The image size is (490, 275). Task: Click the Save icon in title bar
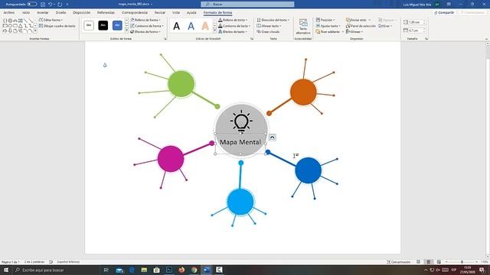43,5
